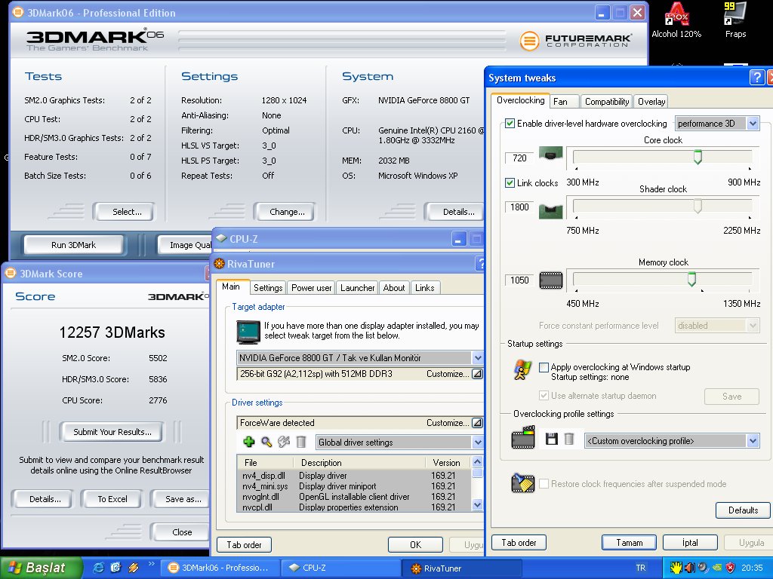Click the System tweaks help question-mark icon

[756, 78]
